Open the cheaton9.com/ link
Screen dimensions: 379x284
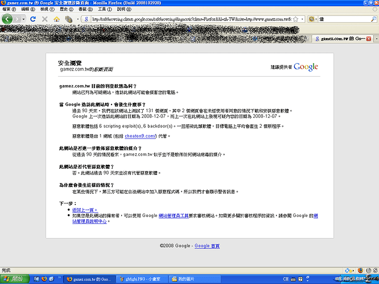coord(141,136)
